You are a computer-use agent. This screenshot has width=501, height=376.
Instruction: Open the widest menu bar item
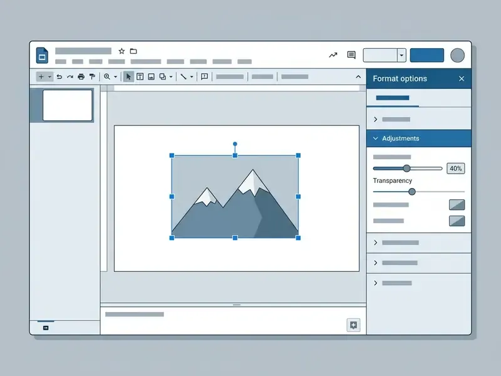tap(146, 61)
